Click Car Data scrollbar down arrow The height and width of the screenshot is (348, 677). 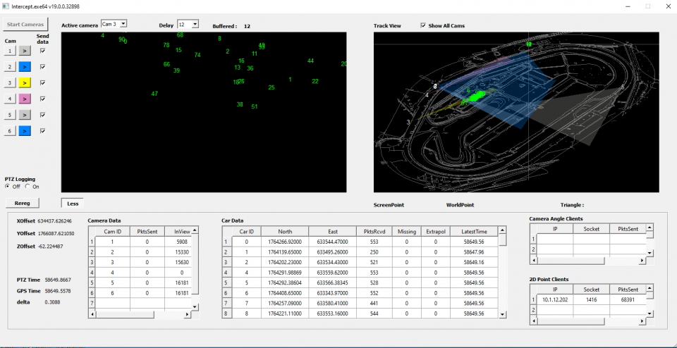[503, 314]
